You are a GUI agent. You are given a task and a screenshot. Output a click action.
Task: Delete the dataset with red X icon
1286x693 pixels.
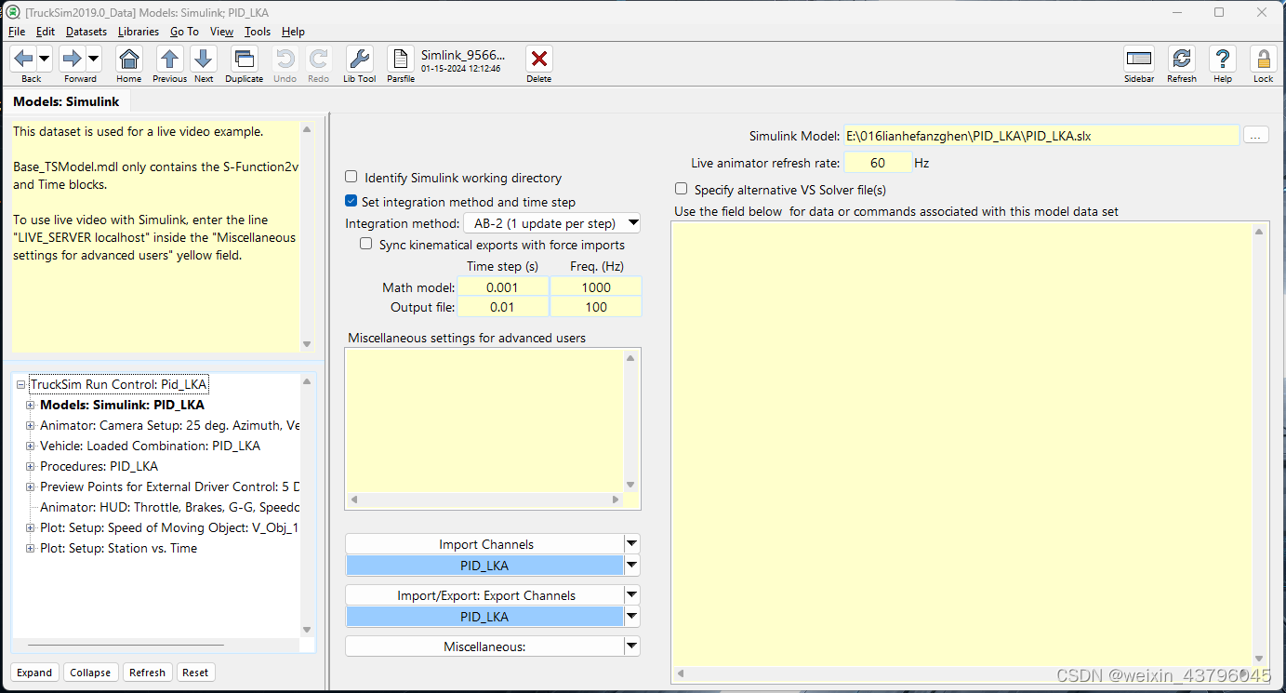tap(538, 60)
